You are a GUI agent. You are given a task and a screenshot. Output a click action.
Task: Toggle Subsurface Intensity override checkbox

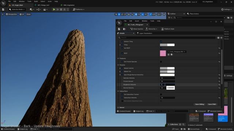(122, 98)
